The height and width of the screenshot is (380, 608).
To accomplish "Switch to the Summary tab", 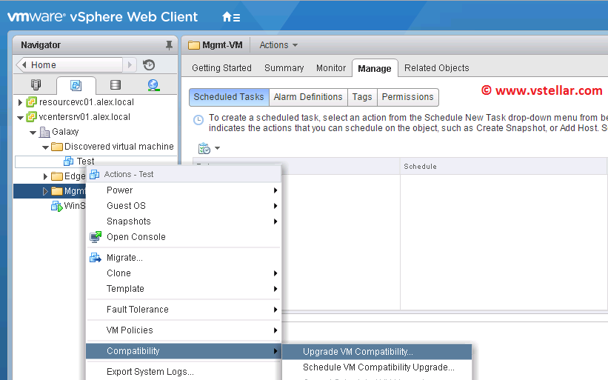I will pos(284,68).
